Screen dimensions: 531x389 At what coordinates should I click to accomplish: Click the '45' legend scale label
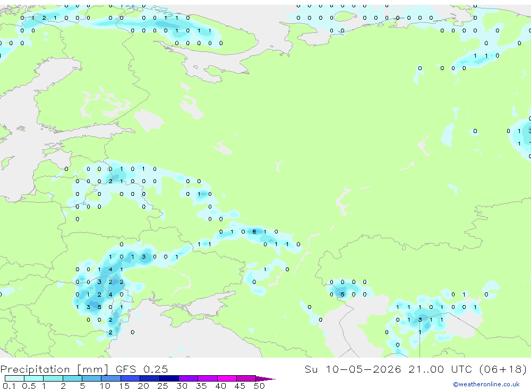tap(240, 386)
